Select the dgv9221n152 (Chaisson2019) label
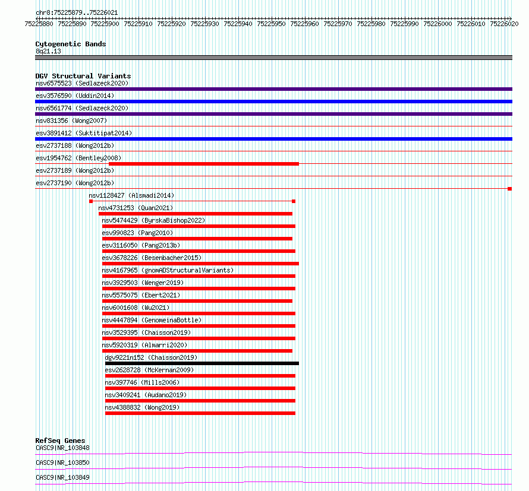The height and width of the screenshot is (491, 529). coord(151,357)
